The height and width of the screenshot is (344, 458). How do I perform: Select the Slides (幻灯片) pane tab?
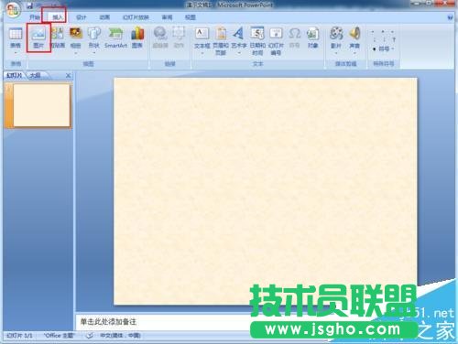(15, 75)
